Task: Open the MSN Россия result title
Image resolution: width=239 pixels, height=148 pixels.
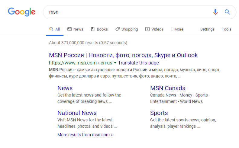Action: [123, 55]
